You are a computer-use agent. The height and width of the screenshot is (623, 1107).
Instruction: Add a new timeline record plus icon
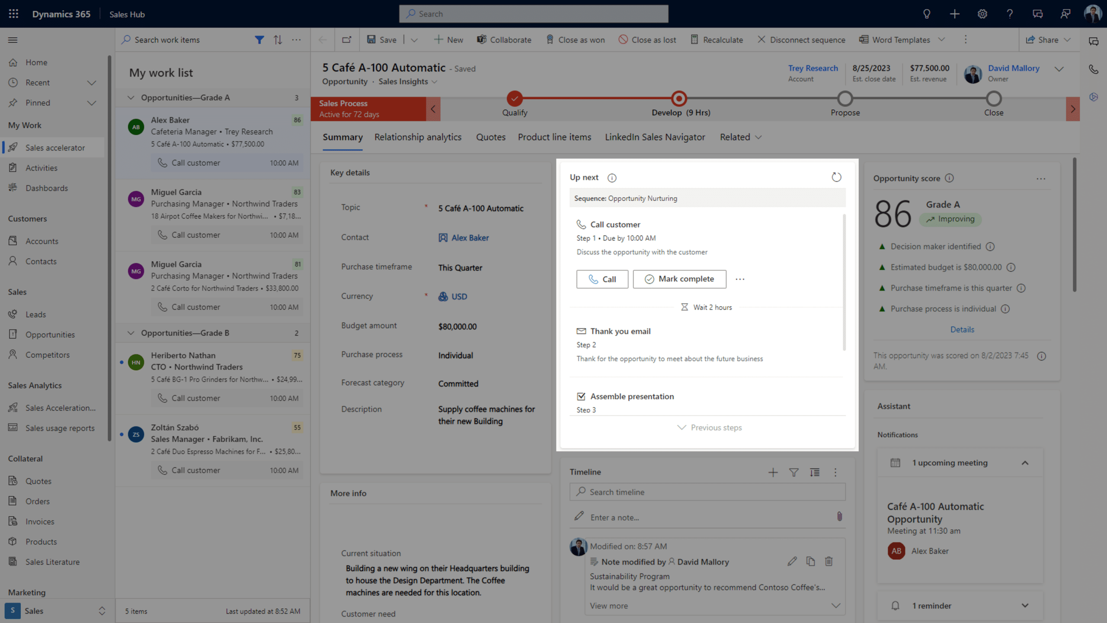coord(773,472)
